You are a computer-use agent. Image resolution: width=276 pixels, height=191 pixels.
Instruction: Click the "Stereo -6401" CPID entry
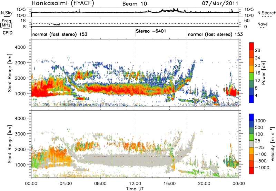pyautogui.click(x=151, y=31)
